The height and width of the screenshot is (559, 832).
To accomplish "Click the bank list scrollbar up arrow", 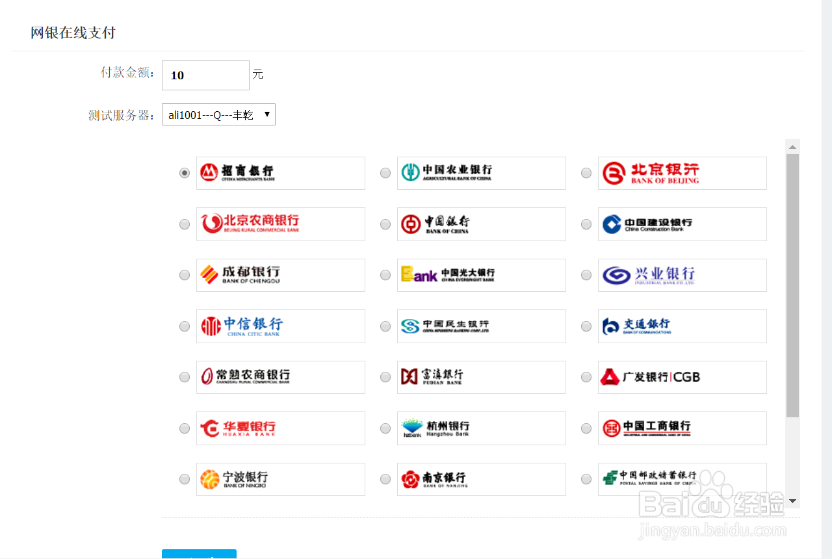I will pos(792,147).
